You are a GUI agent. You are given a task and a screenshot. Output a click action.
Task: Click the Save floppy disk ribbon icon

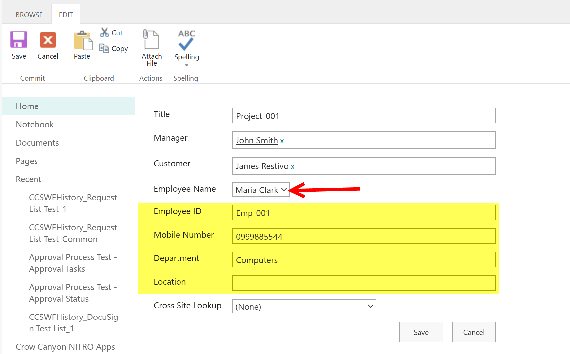point(19,40)
